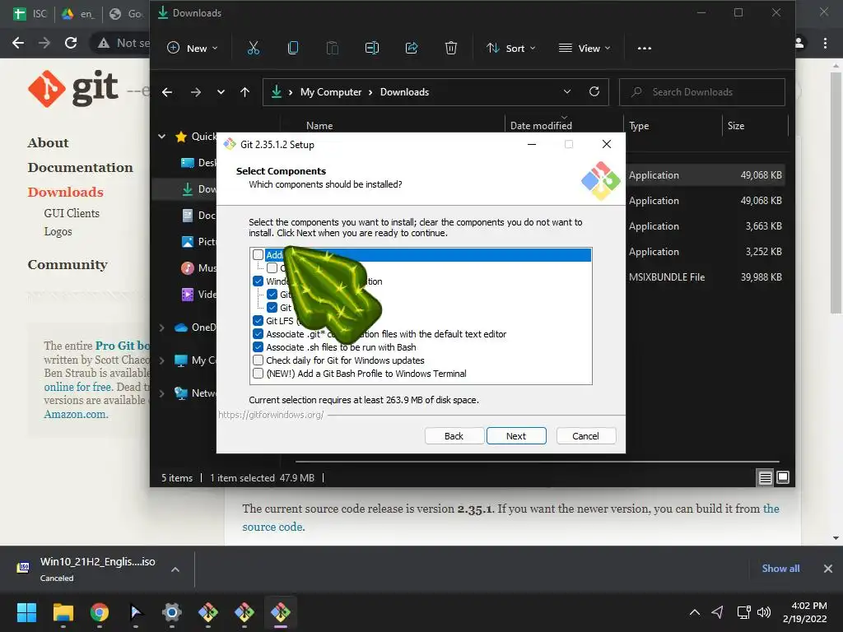
Task: Open Amazon.com link on git page
Action: tap(76, 415)
